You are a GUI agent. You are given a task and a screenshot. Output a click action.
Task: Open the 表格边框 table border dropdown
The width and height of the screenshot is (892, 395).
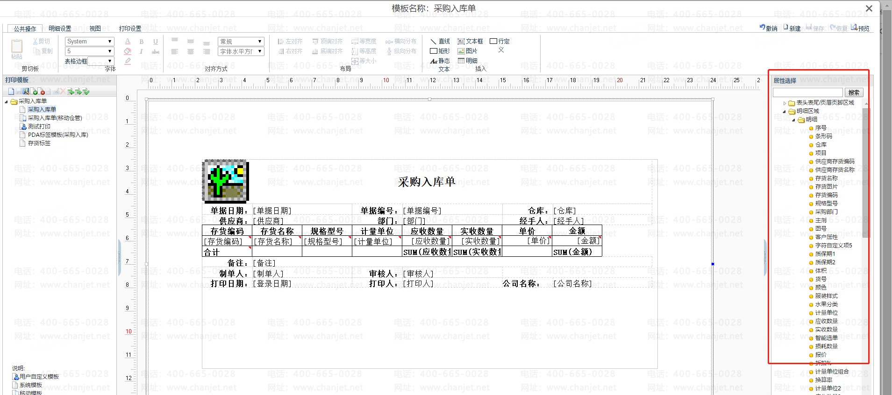(101, 61)
